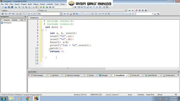This screenshot has height=101, width=180.
Task: Undo the last edit with the toolbar arrow
Action: [x=16, y=7]
